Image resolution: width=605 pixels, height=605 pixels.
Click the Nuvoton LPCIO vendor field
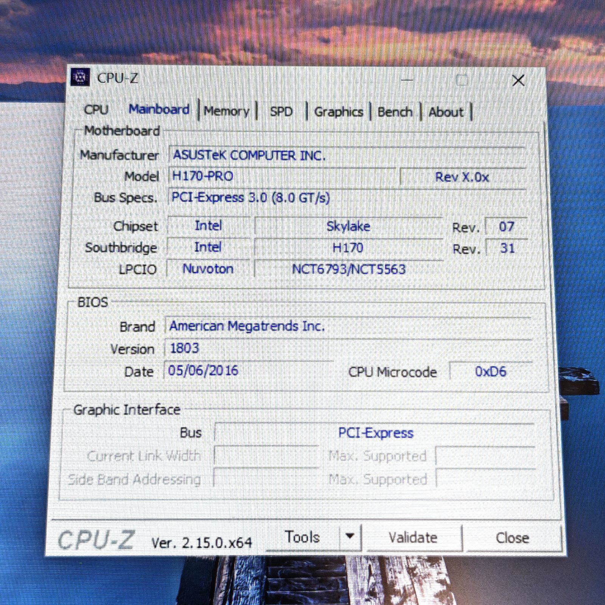point(208,269)
